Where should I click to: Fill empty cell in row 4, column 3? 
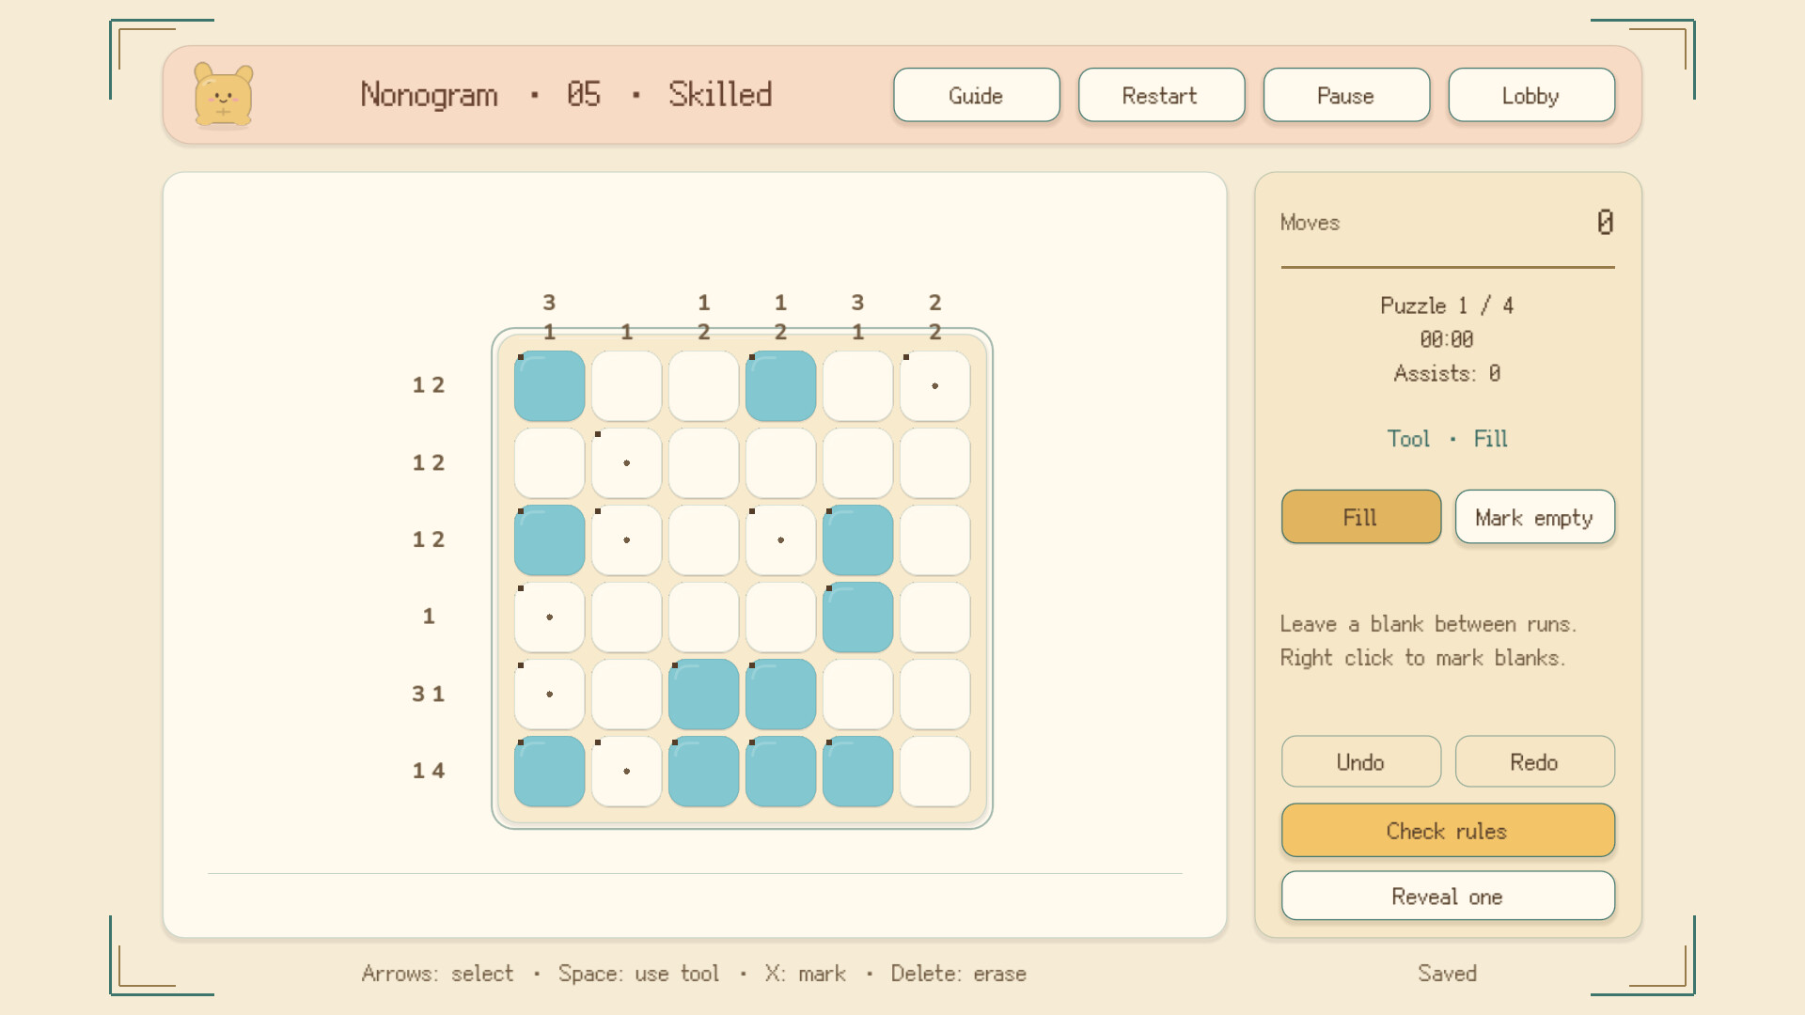[x=703, y=617]
